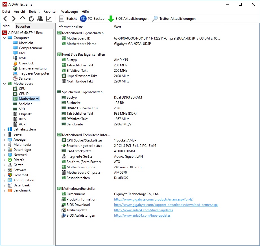Click the Treiber Aktualisierungen magnifier icon
260x246 pixels.
(155, 19)
